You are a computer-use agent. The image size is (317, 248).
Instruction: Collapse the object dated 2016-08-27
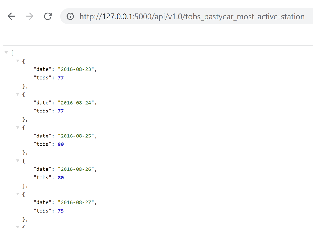17,194
